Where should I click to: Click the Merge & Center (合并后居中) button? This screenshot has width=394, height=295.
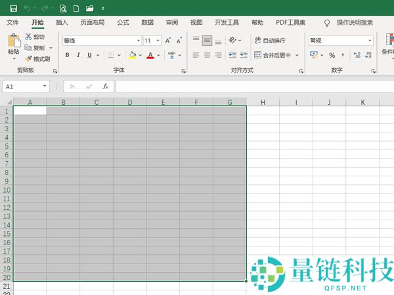[276, 55]
